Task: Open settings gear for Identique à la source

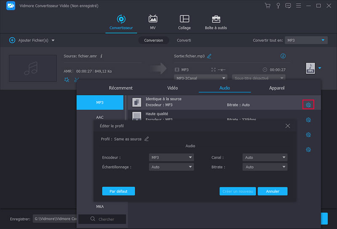Action: pos(308,105)
